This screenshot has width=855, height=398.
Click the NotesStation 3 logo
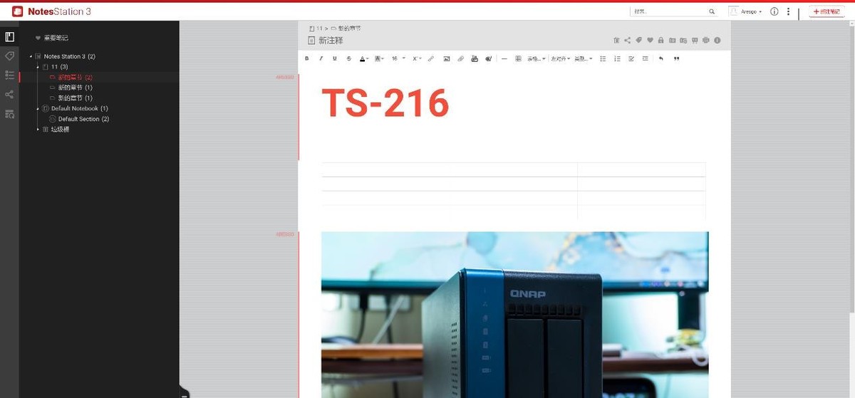pyautogui.click(x=51, y=11)
